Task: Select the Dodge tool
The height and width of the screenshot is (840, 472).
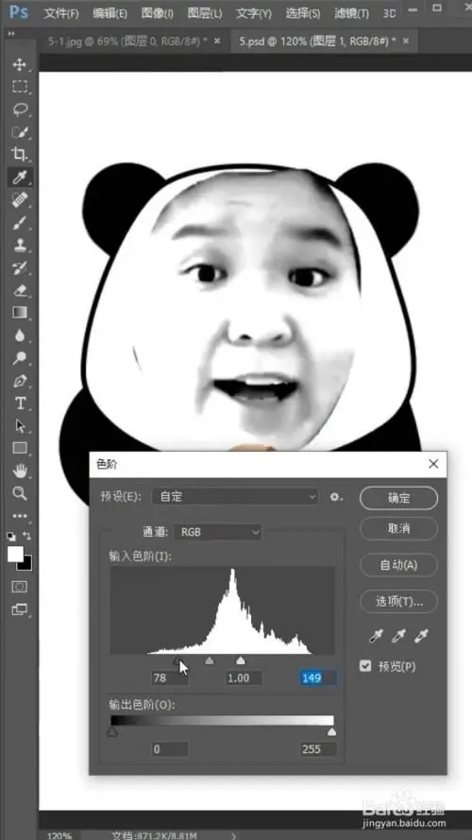Action: pos(19,358)
